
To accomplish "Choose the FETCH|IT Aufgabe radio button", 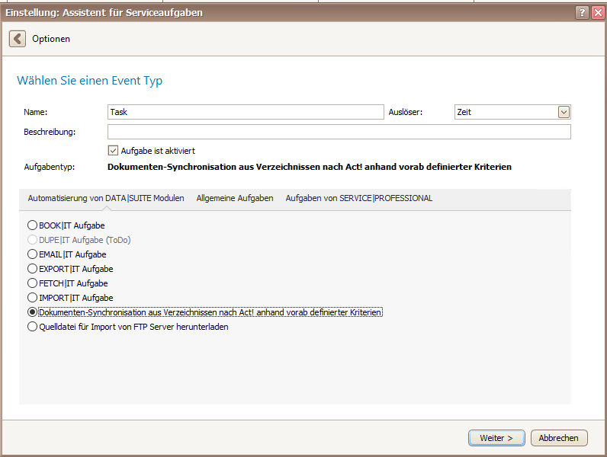I will (33, 283).
